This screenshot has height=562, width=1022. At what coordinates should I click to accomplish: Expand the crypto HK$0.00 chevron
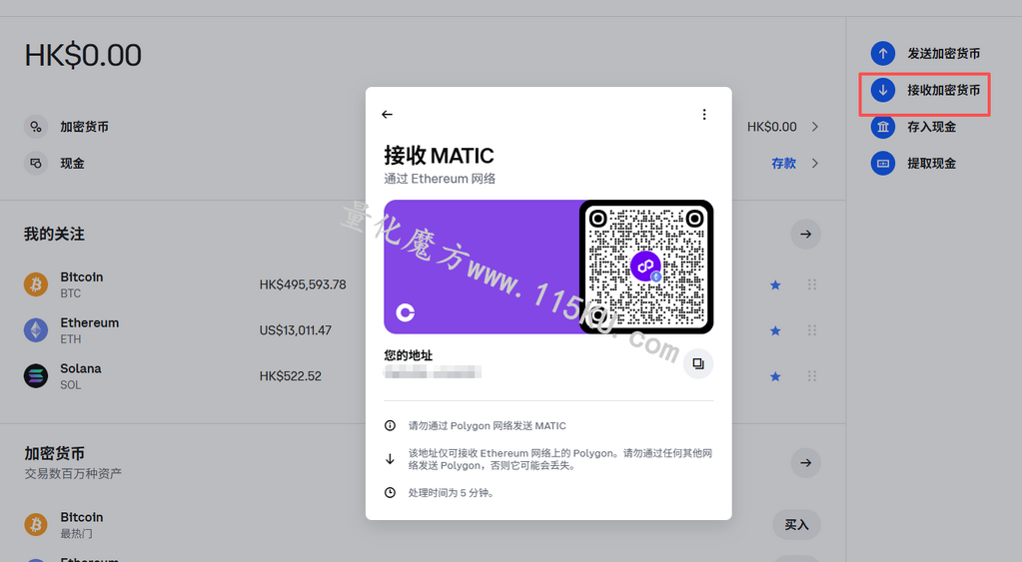(x=815, y=127)
